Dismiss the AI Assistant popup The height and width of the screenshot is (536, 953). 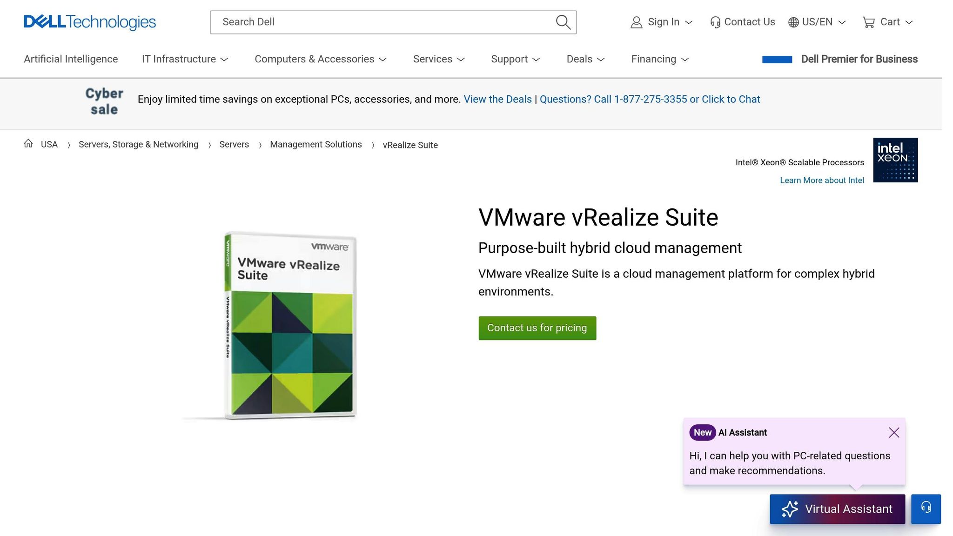(893, 432)
